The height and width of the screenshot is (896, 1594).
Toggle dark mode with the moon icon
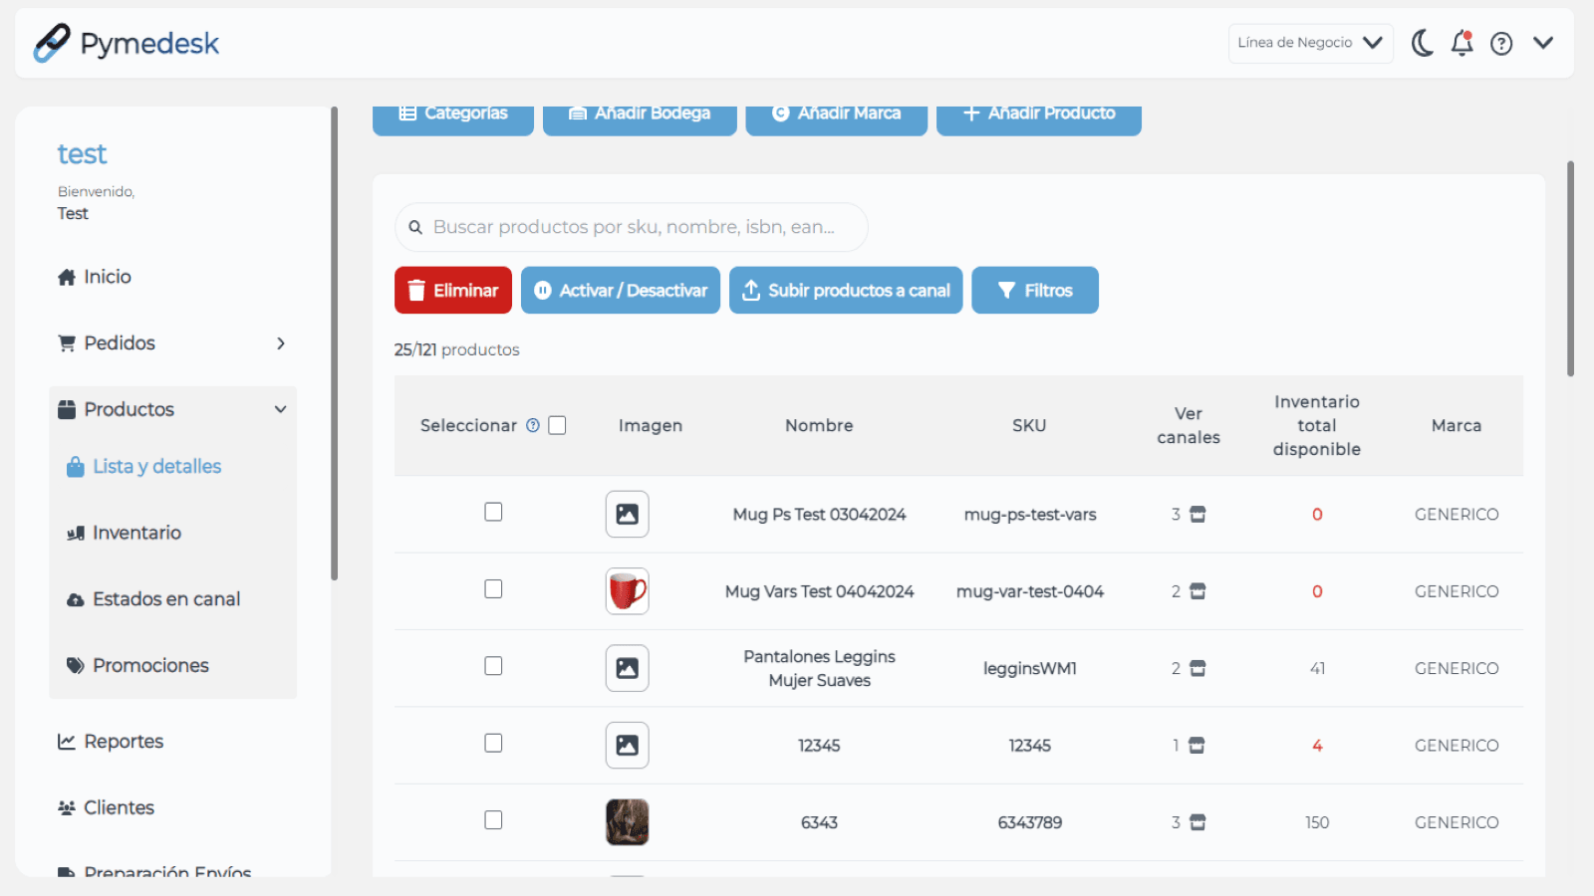(x=1422, y=43)
